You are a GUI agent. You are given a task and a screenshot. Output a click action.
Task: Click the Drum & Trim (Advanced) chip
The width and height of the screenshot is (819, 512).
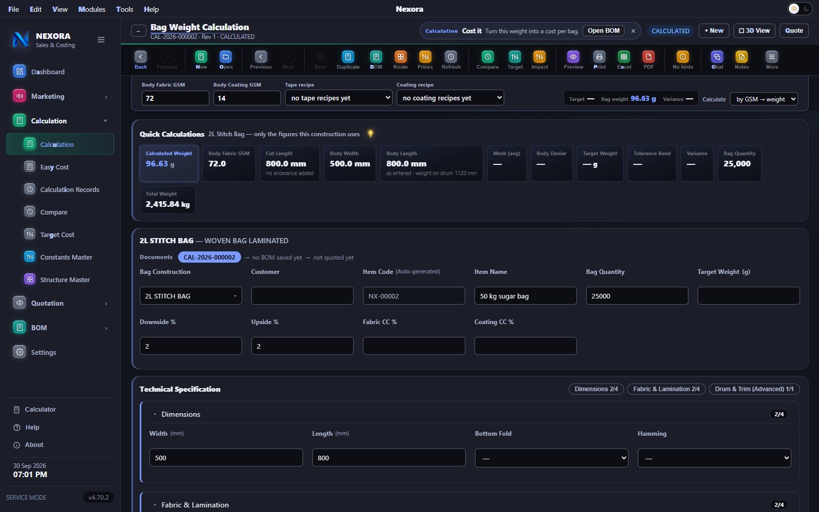754,389
